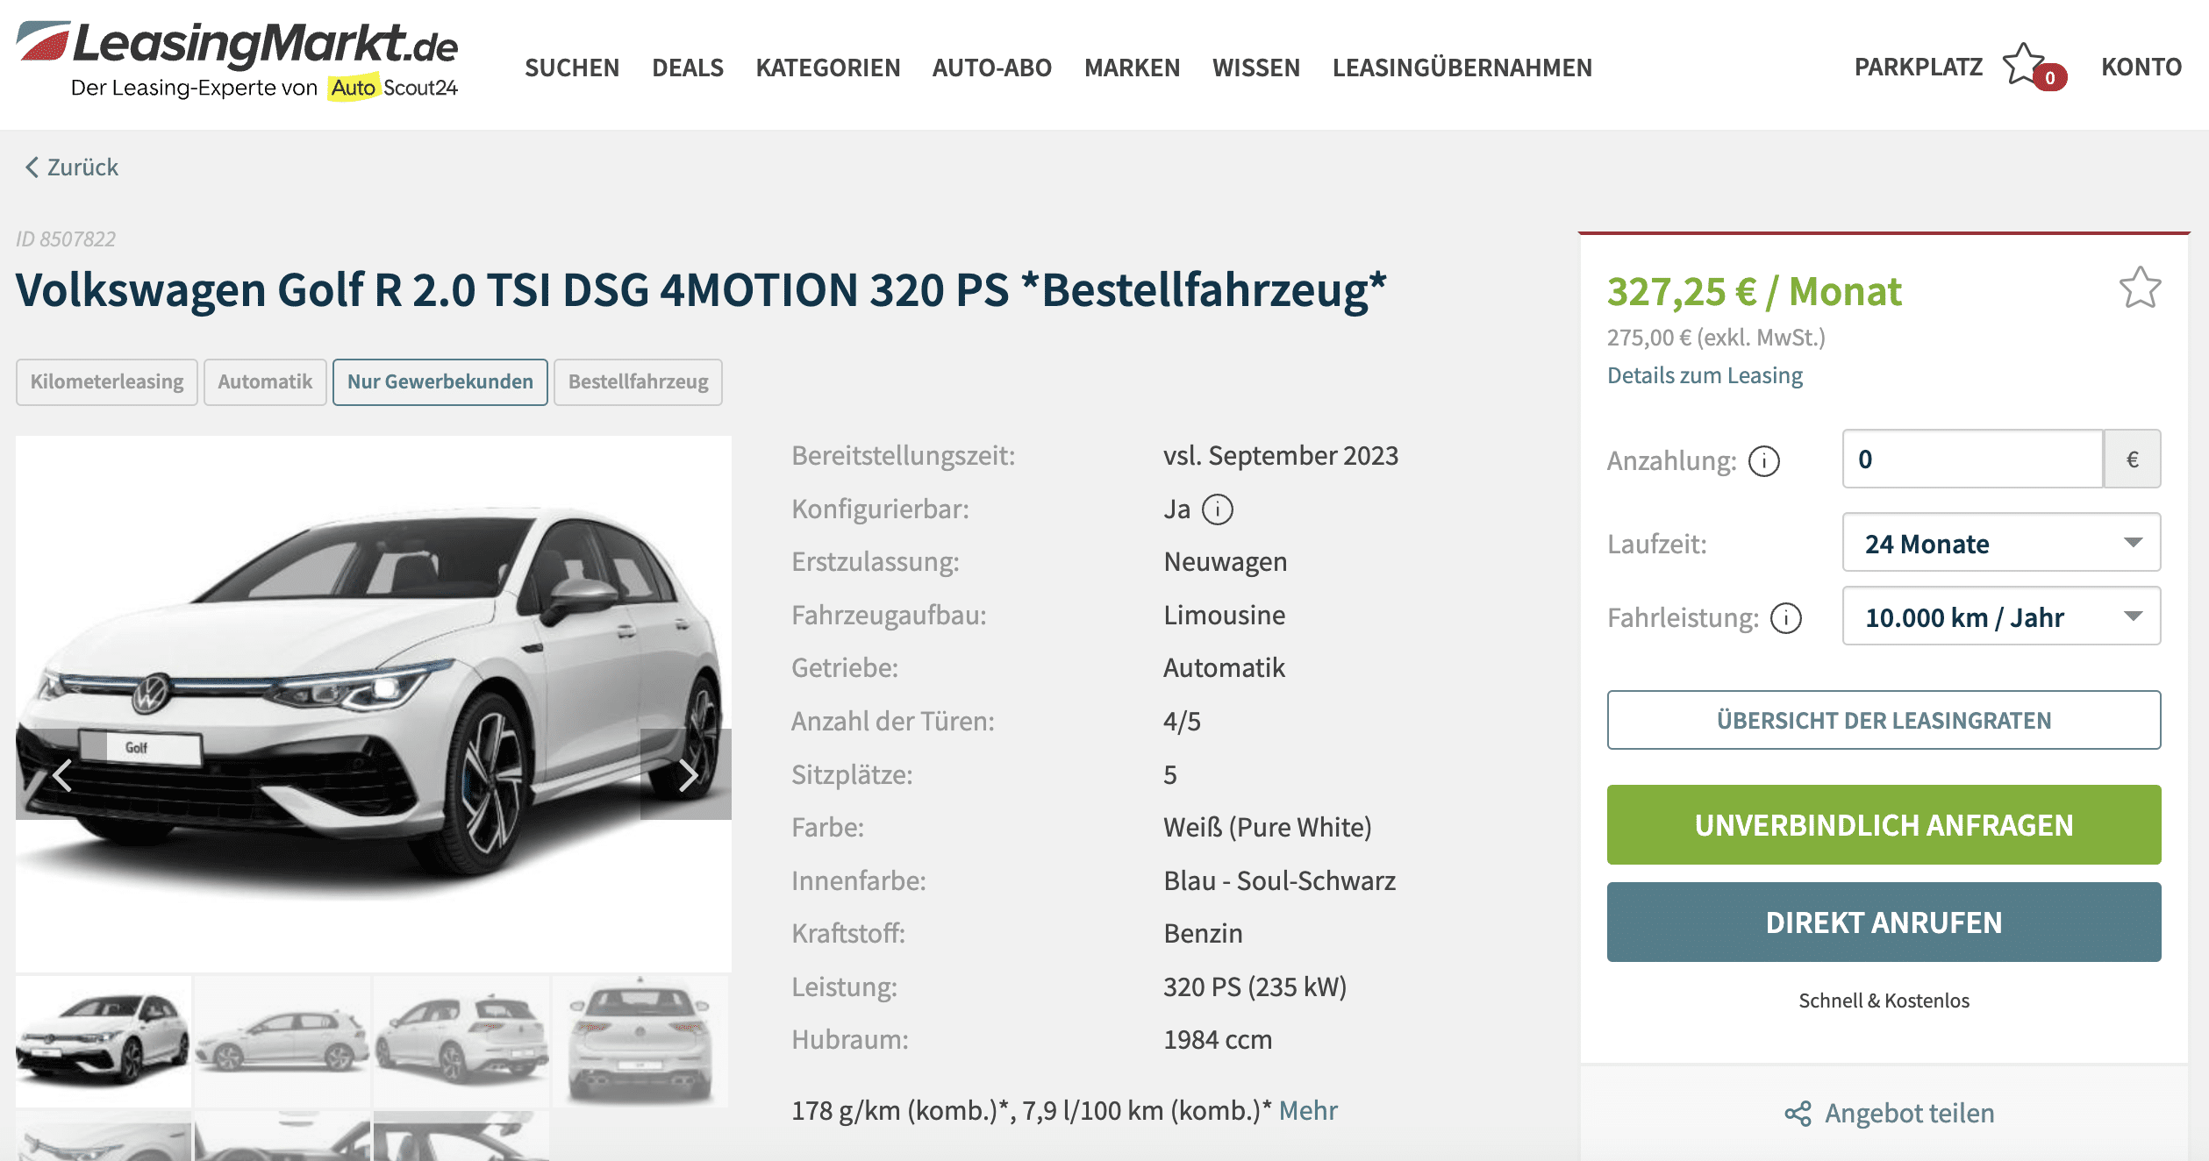Go to next car image arrow
The image size is (2209, 1161).
point(686,774)
